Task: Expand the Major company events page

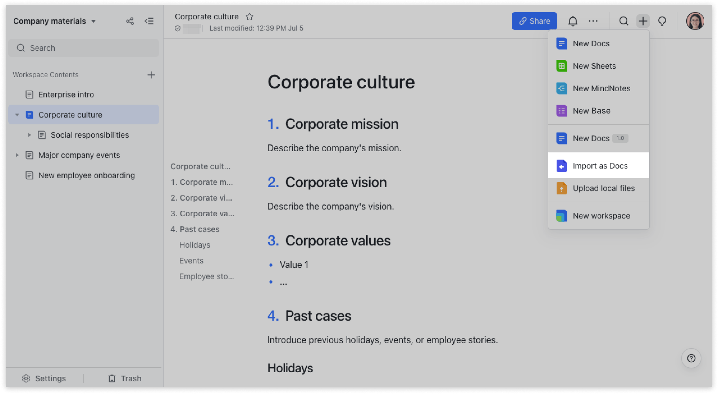Action: [x=17, y=155]
